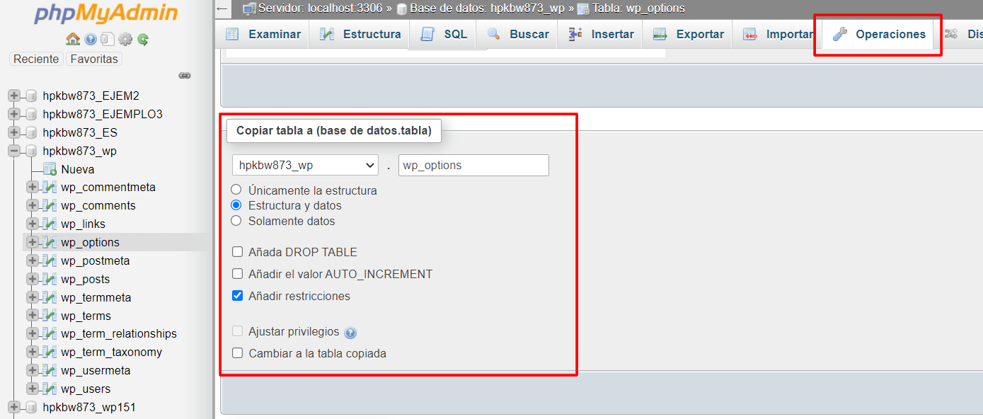Enable the Añada DROP TABLE checkbox
983x419 pixels.
click(x=237, y=251)
